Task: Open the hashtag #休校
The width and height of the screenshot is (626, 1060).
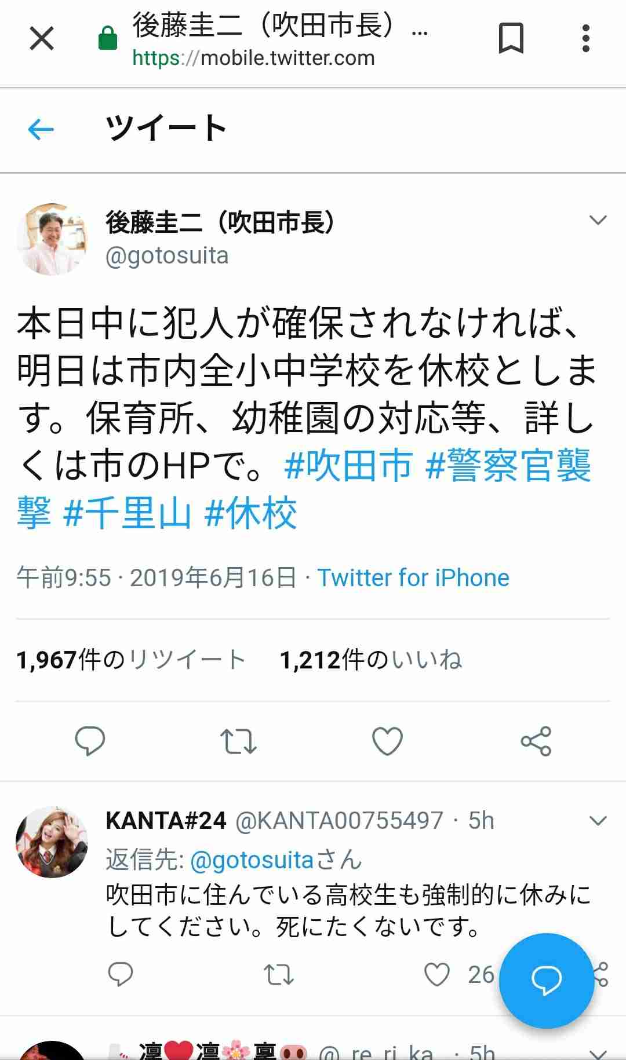Action: click(251, 513)
